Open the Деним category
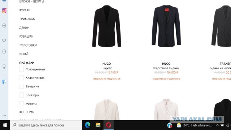 [24, 28]
